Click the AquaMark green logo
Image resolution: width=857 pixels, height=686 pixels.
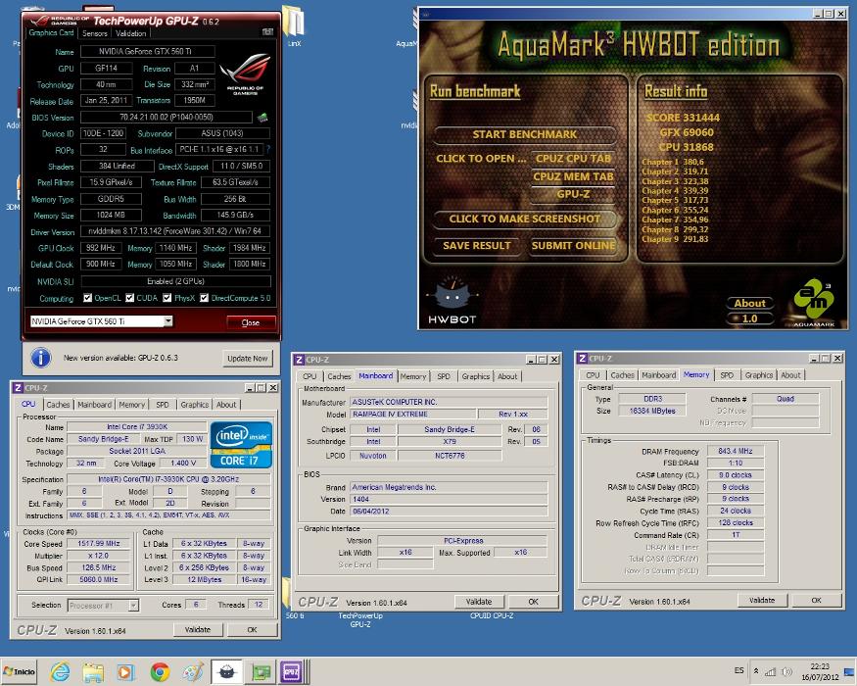[813, 301]
